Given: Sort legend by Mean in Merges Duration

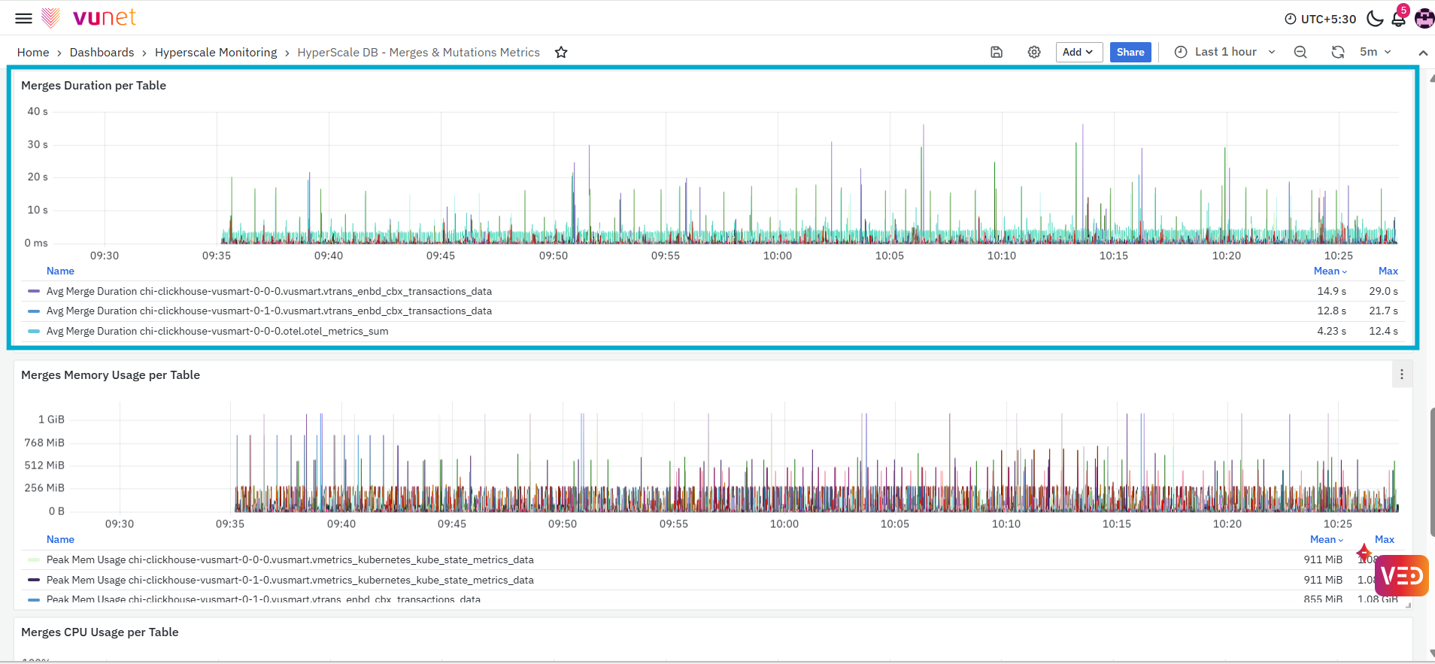Looking at the screenshot, I should [x=1330, y=271].
